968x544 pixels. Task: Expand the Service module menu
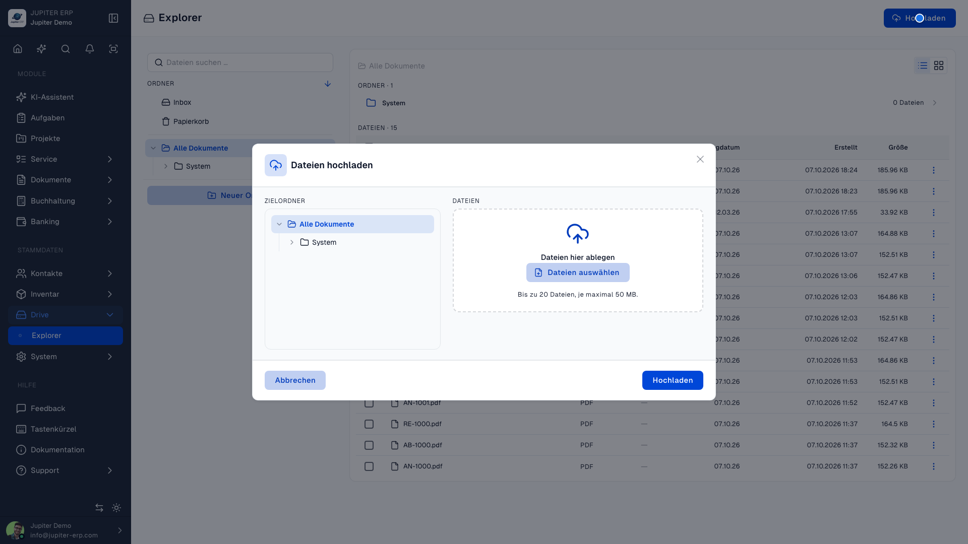66,159
